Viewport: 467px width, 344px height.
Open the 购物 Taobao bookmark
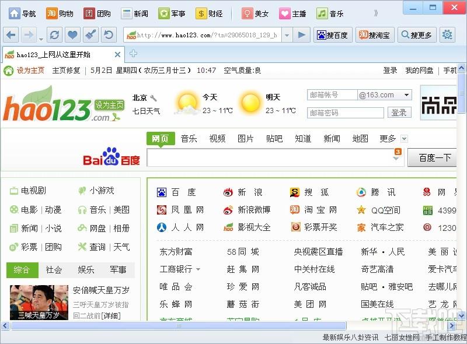pyautogui.click(x=60, y=13)
